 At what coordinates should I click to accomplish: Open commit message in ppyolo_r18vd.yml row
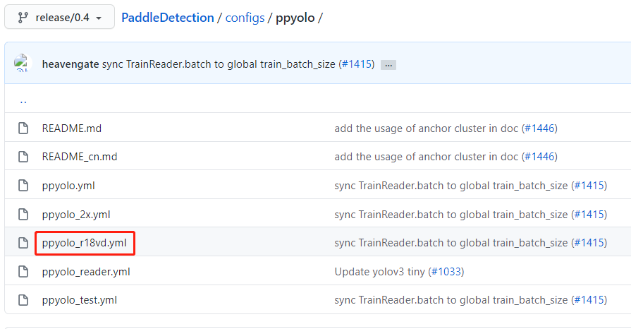pyautogui.click(x=451, y=243)
